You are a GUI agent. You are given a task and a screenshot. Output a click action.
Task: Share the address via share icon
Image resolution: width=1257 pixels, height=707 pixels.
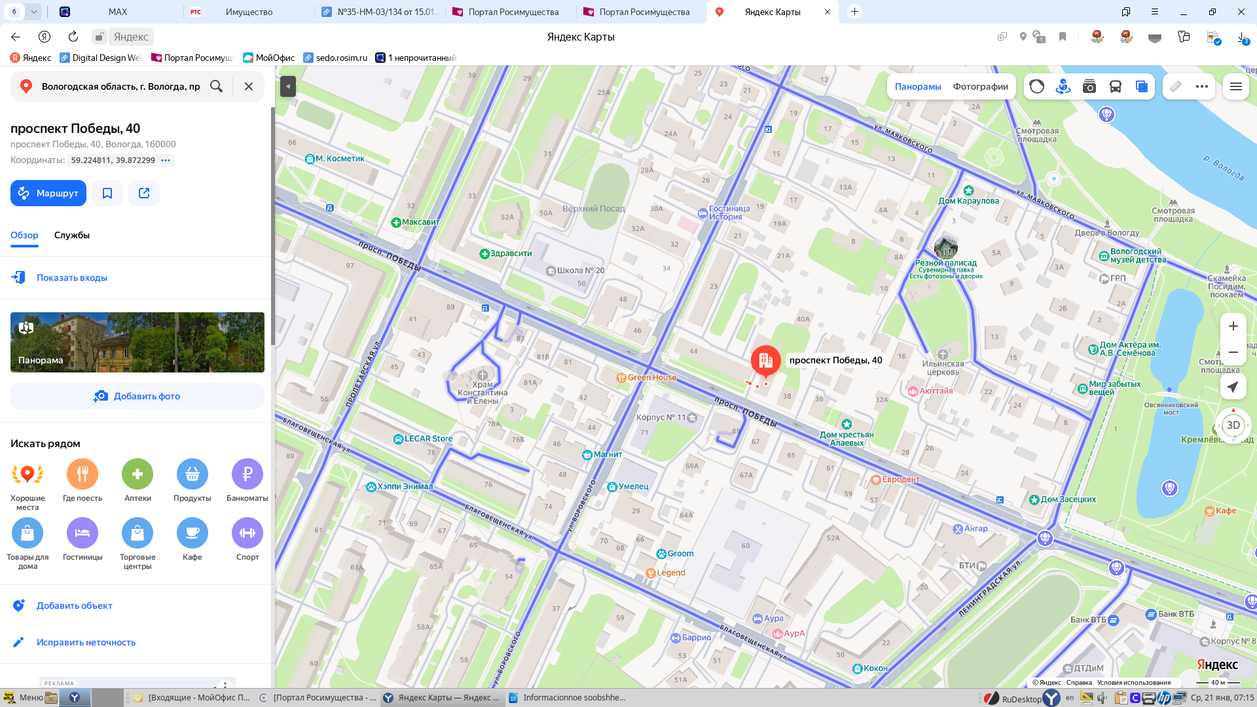(144, 193)
